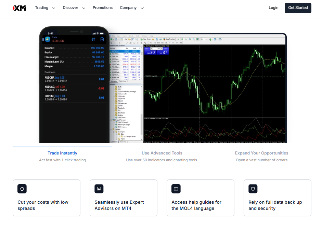Tap the hamburger menu icon on phone
This screenshot has height=229, width=322.
[x=43, y=39]
